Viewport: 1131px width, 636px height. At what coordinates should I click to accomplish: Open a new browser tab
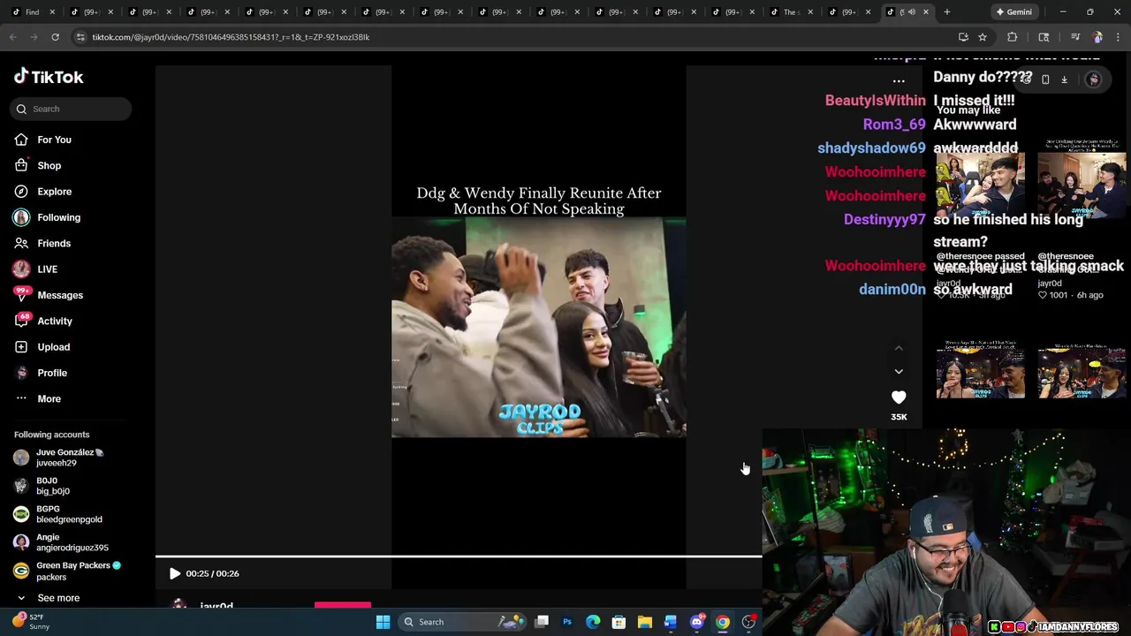[x=947, y=11]
